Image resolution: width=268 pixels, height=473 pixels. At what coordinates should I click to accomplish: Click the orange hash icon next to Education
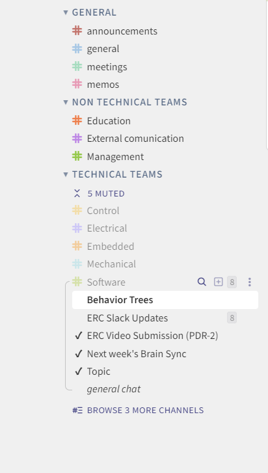pyautogui.click(x=77, y=120)
